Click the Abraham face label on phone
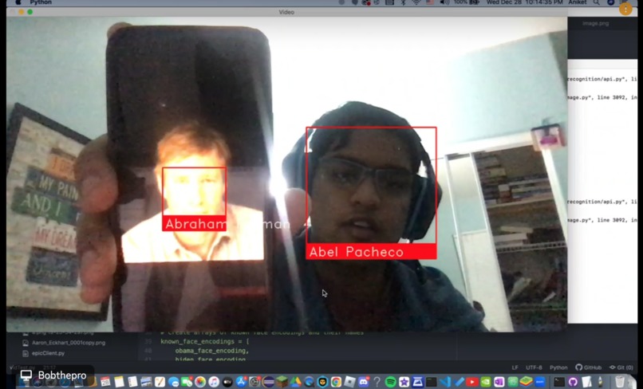Viewport: 643px width, 389px height. pyautogui.click(x=195, y=224)
